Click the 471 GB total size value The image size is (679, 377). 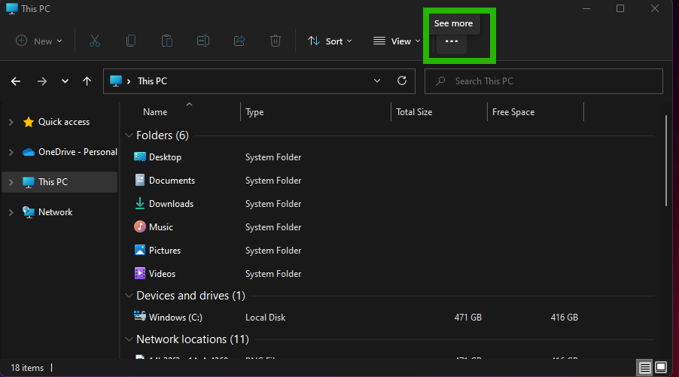467,318
